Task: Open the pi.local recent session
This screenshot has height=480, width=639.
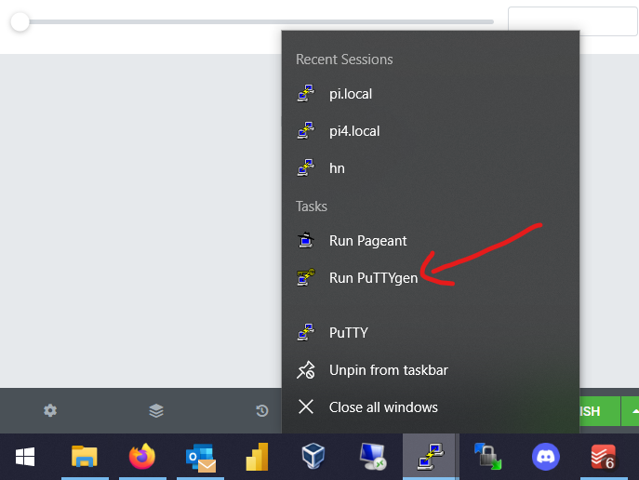Action: tap(431, 94)
